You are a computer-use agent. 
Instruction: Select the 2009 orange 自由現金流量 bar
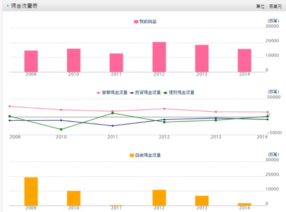point(31,191)
